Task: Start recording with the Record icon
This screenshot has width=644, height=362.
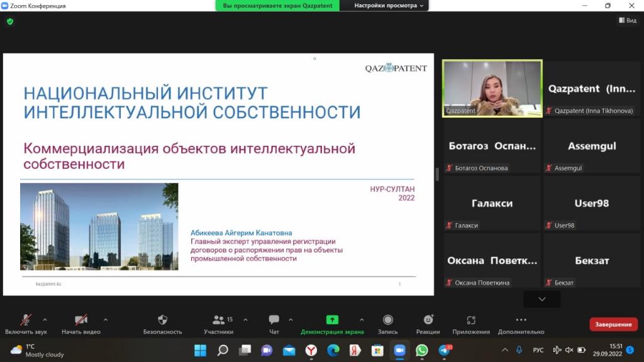Action: 388,320
